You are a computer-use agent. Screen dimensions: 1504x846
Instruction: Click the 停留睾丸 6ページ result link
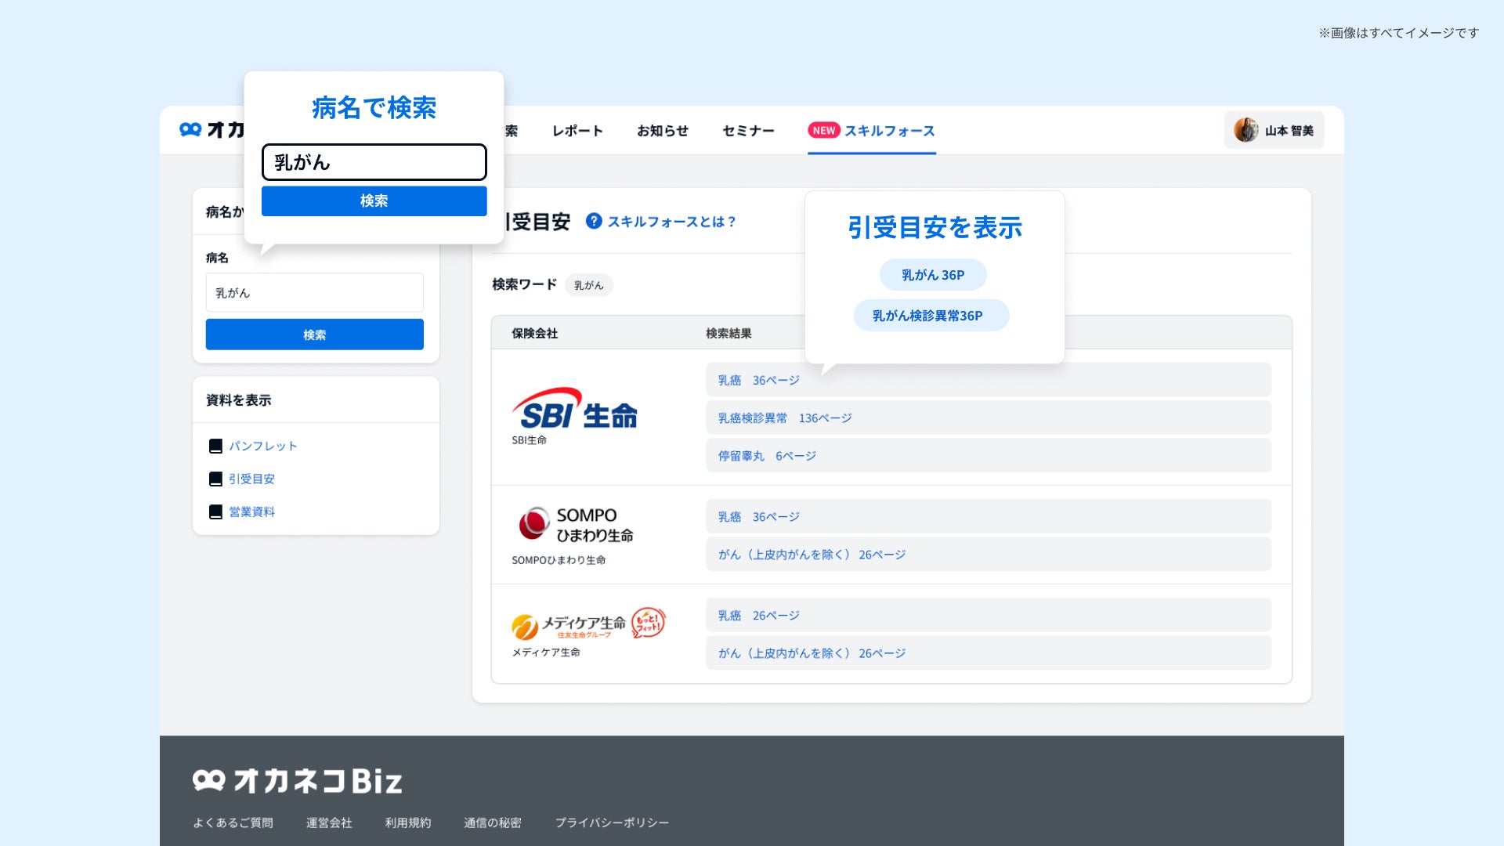pyautogui.click(x=767, y=456)
